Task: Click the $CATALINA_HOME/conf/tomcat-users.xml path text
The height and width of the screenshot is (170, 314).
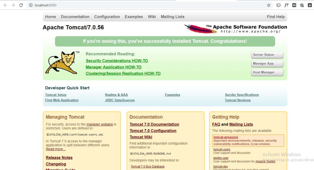Action: tap(75, 135)
